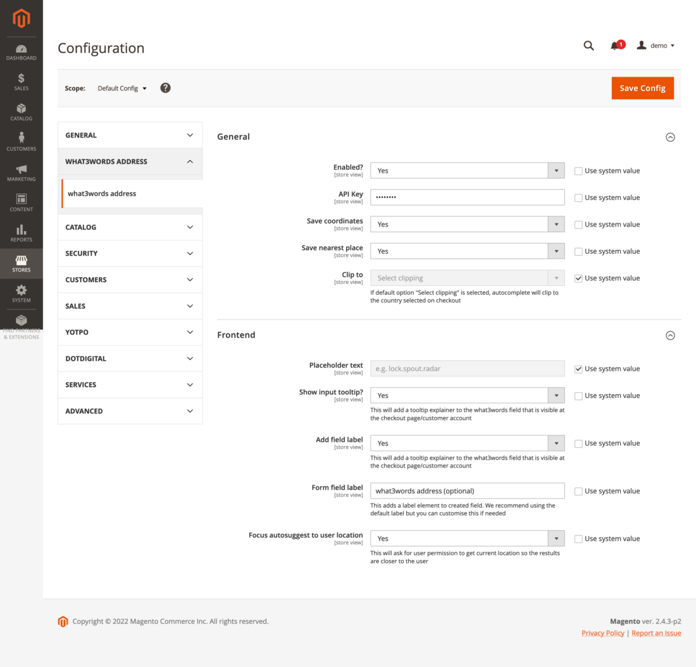Open the notifications bell
The image size is (696, 667).
(616, 46)
